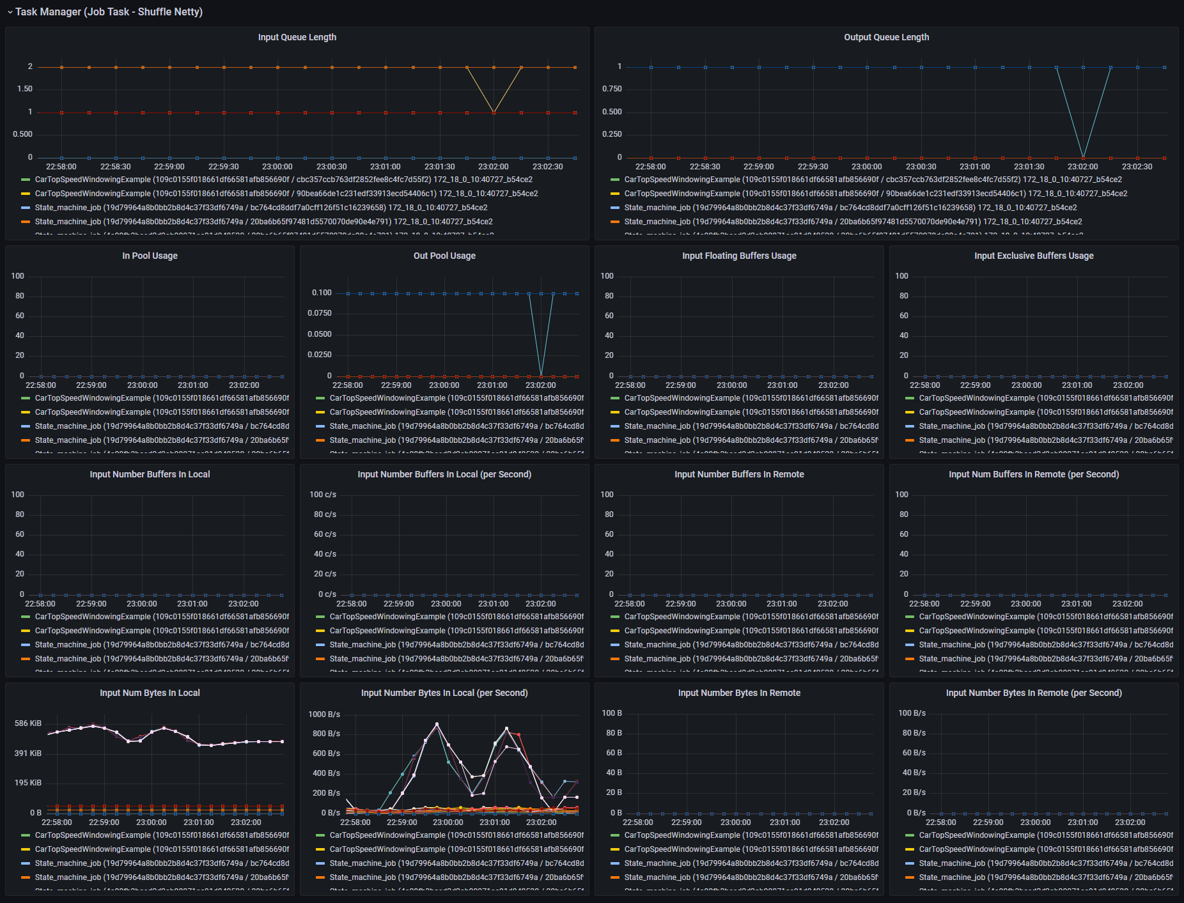Toggle State_machine_job 20ba6b65f in Input Number Bytes In Remote (per Second)
The width and height of the screenshot is (1184, 903).
point(1046,877)
